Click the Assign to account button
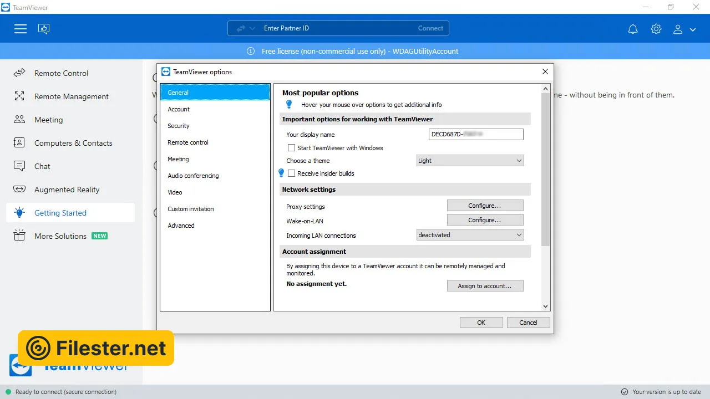Screen dimensions: 710x399 tap(485, 286)
